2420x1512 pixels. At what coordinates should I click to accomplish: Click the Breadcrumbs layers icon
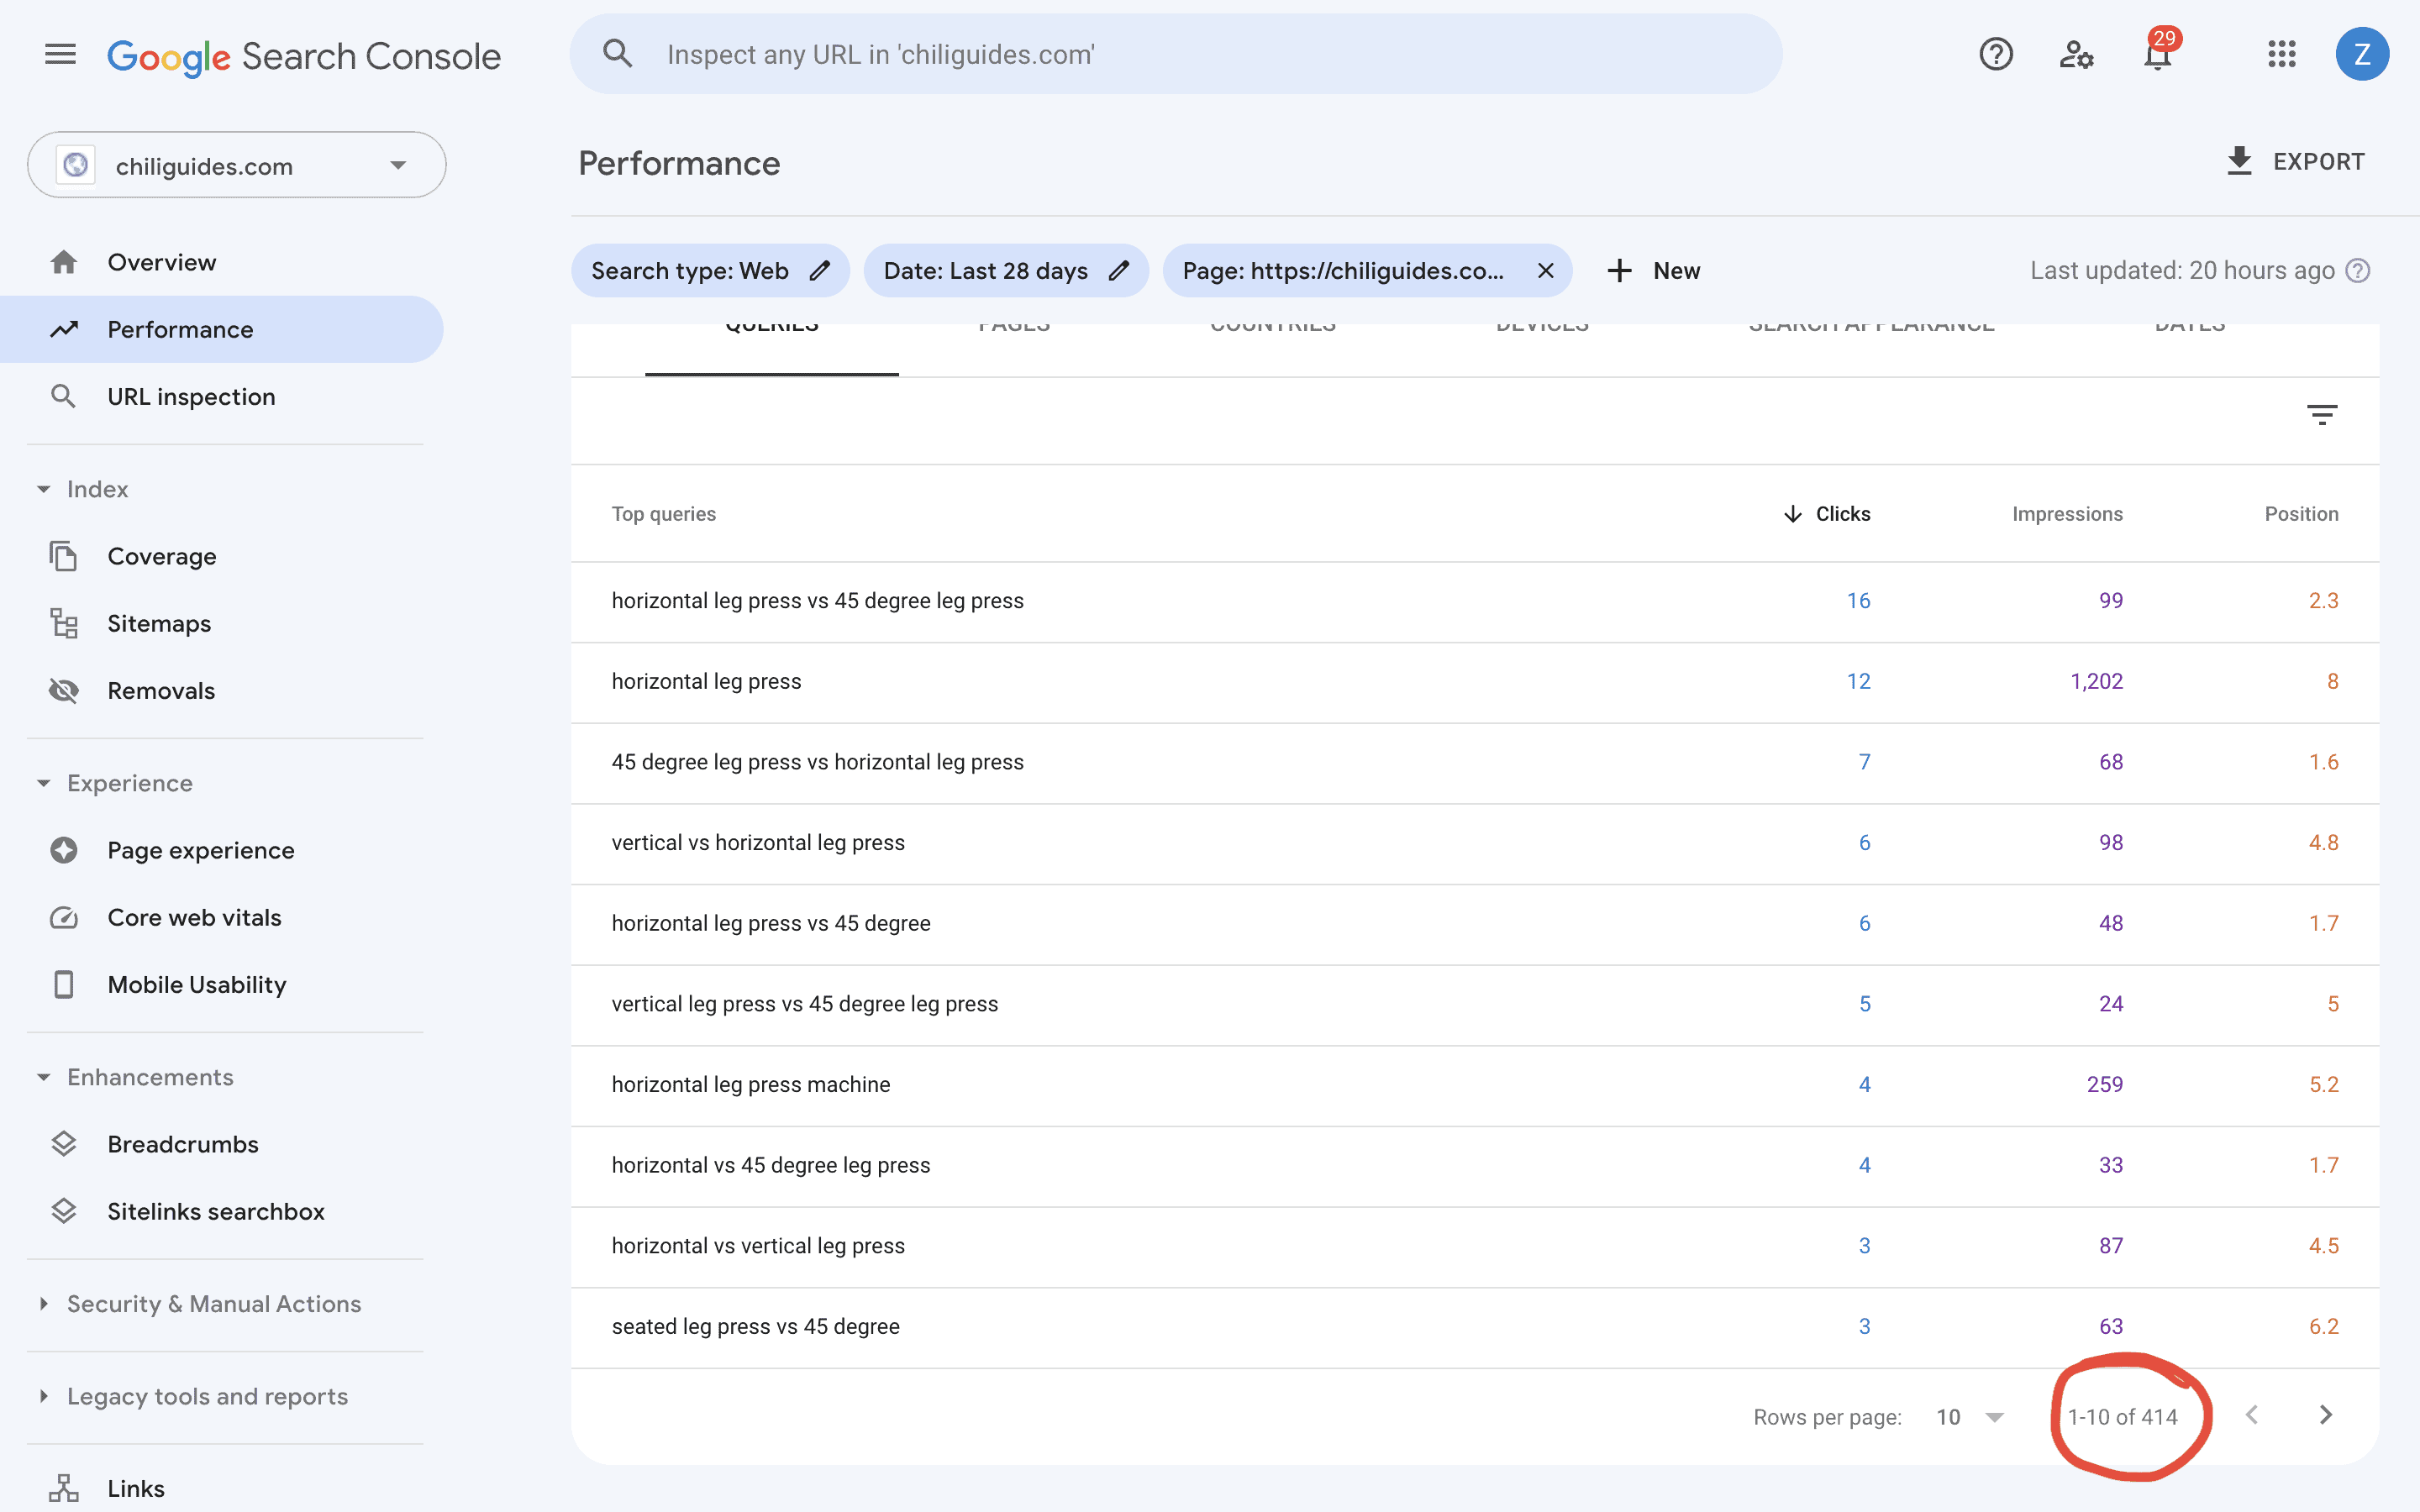click(x=64, y=1144)
